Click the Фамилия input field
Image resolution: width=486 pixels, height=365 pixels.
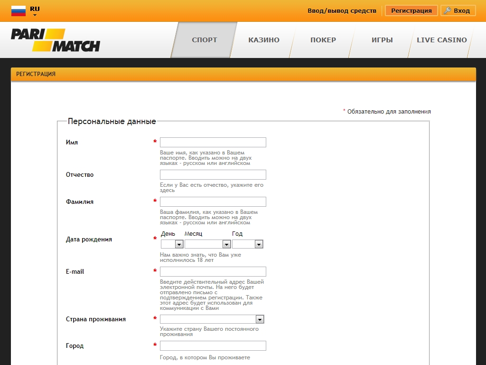213,202
